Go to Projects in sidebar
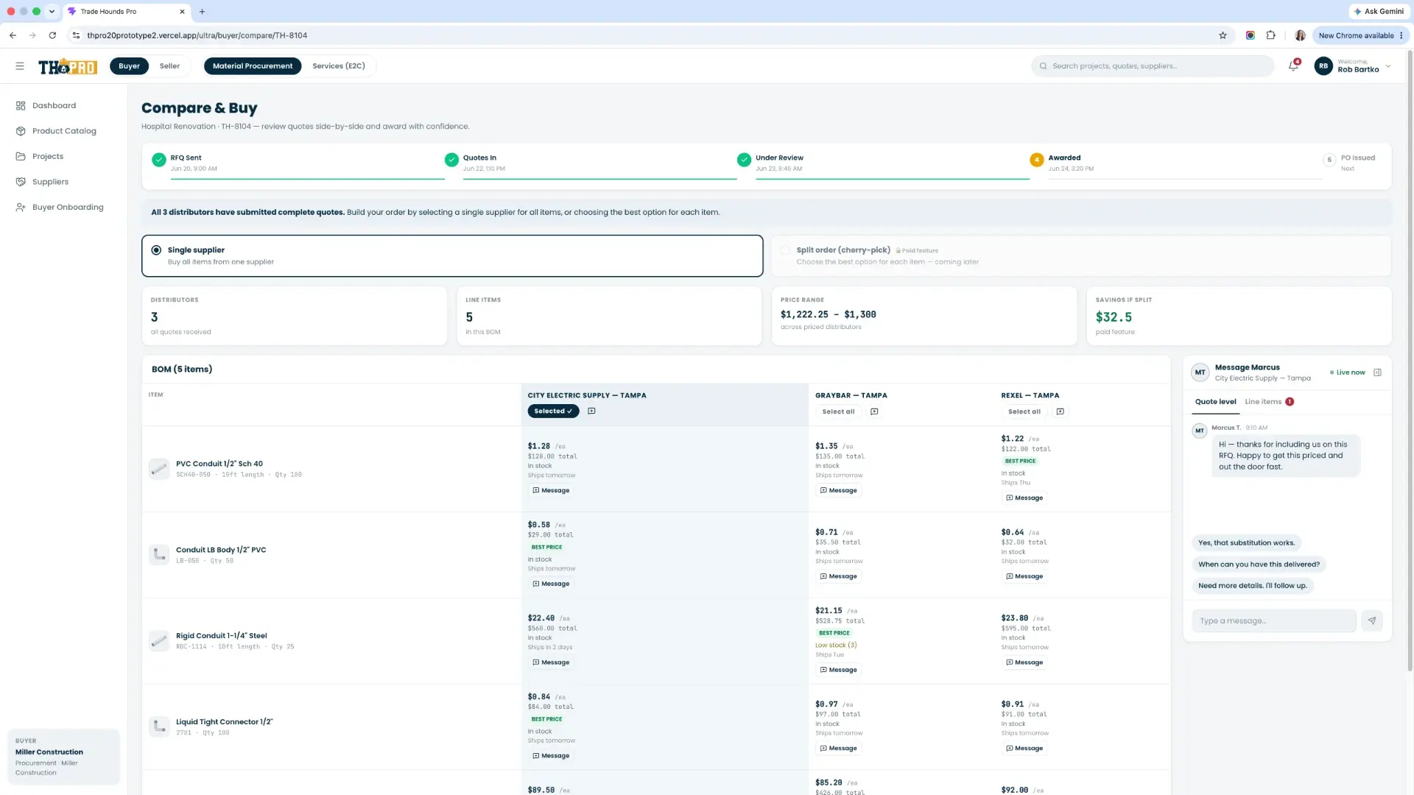Viewport: 1414px width, 795px height. [48, 157]
